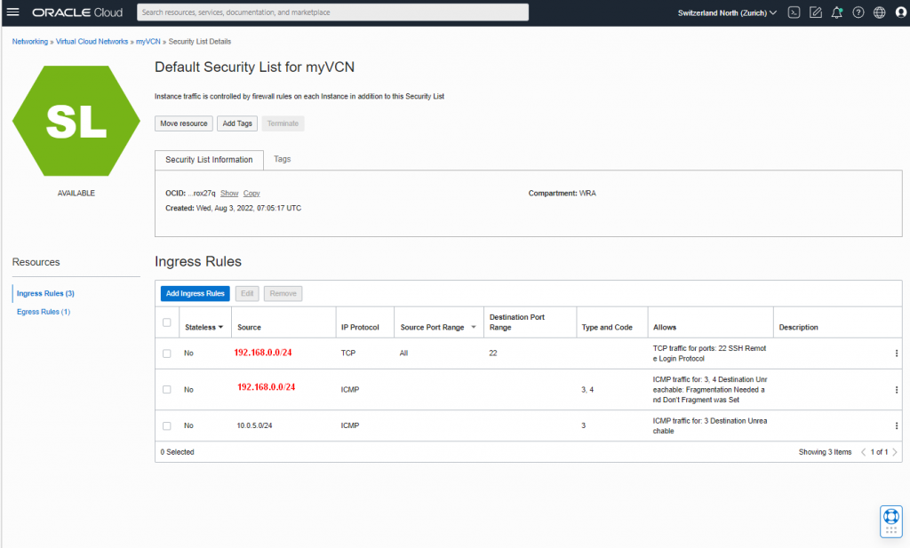Click the Description column header
The image size is (910, 548).
pyautogui.click(x=799, y=327)
